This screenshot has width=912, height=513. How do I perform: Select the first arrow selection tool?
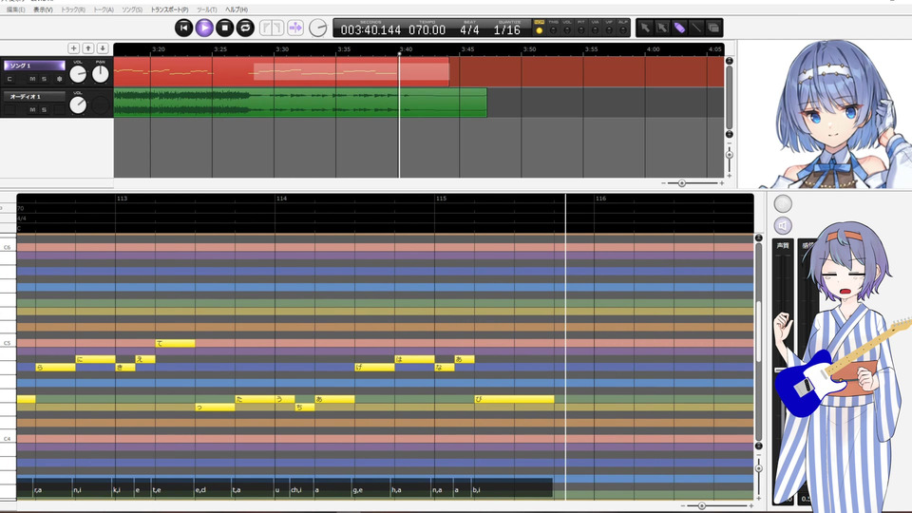[x=645, y=28]
